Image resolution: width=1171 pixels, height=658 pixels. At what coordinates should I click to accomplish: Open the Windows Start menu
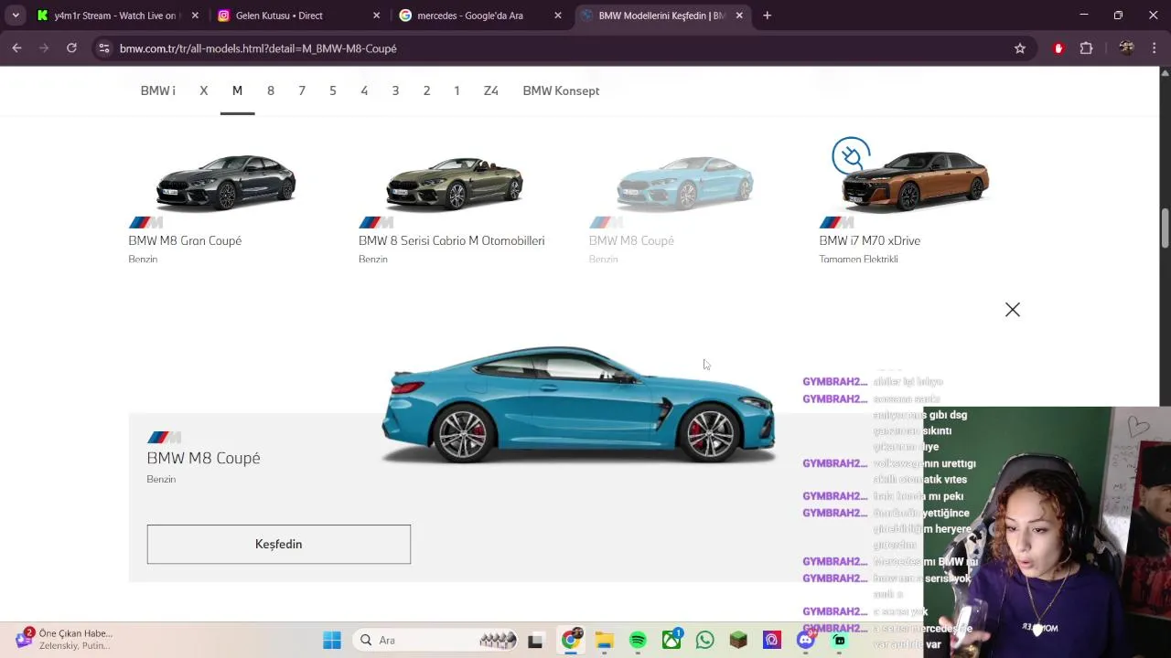[x=332, y=641]
